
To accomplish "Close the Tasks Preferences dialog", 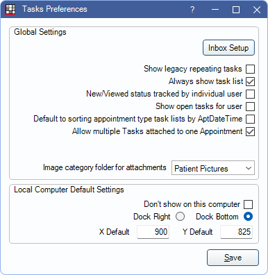I will tap(257, 10).
